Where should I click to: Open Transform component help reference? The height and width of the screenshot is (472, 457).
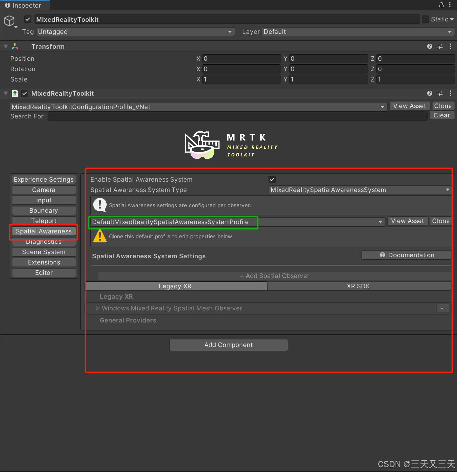pyautogui.click(x=430, y=46)
